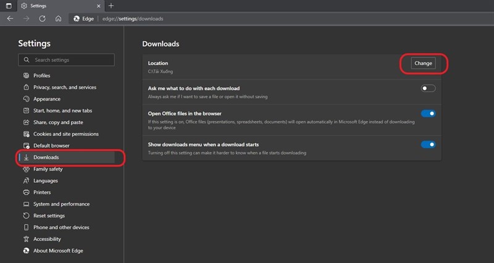494x263 pixels.
Task: Turn off Show downloads menu when download starts
Action: coord(428,144)
